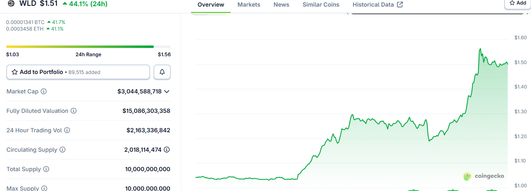Click the star Add button at top right

(517, 3)
